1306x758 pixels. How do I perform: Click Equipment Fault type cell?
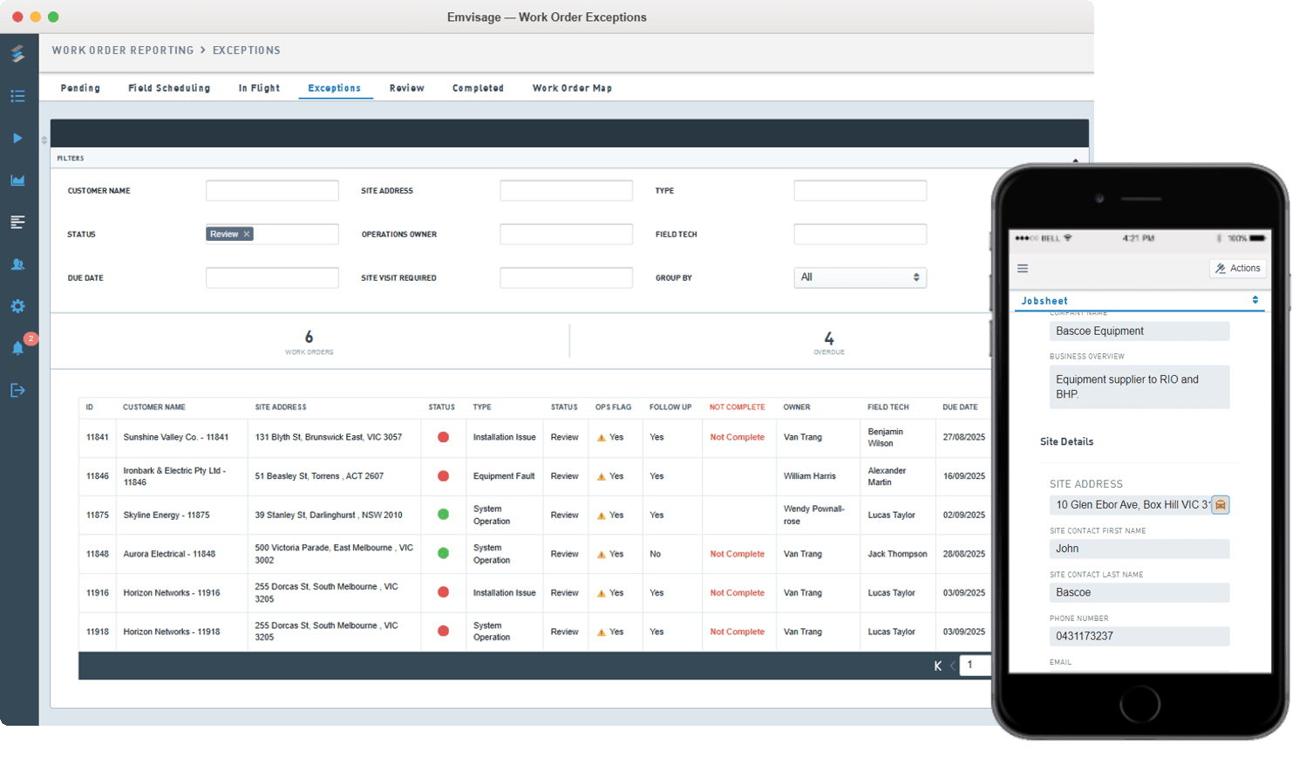tap(504, 476)
